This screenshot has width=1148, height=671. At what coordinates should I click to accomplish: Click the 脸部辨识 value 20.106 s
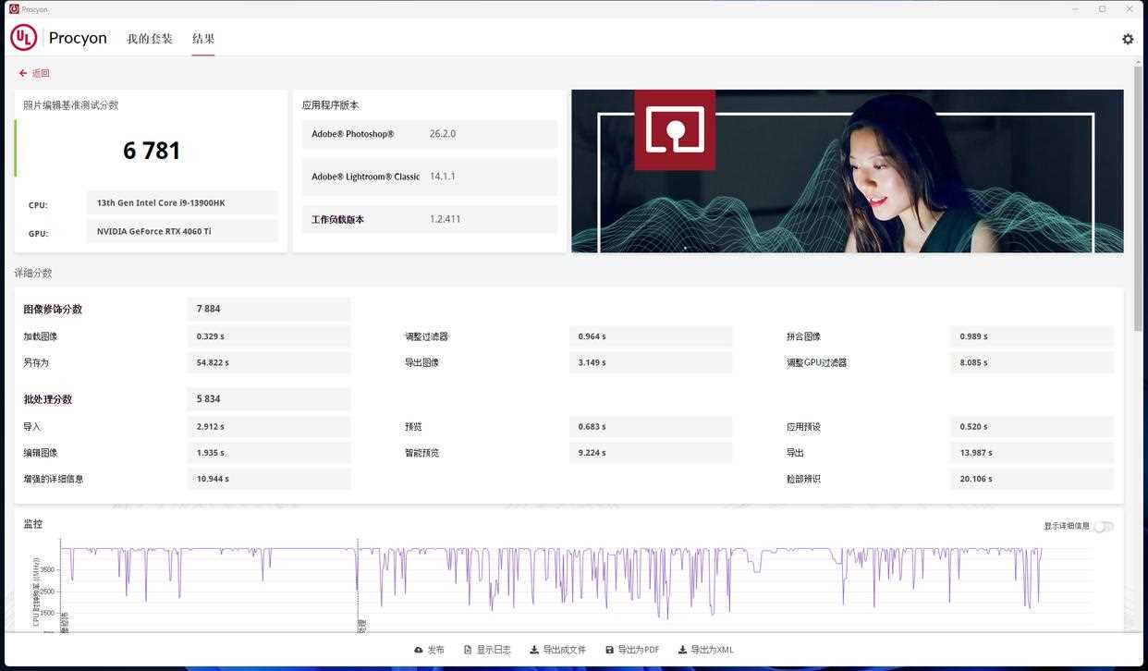[x=1032, y=479]
